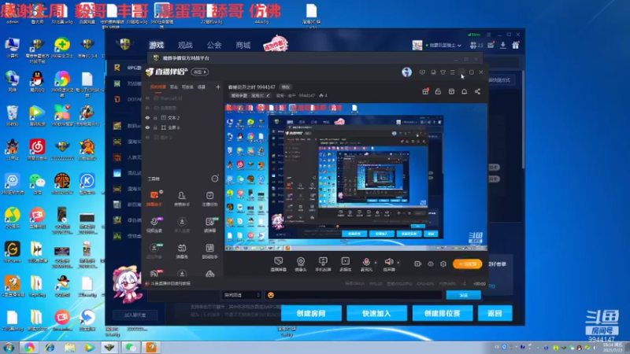Click the record camera icon in bottom bar
The width and height of the screenshot is (630, 354).
(417, 264)
